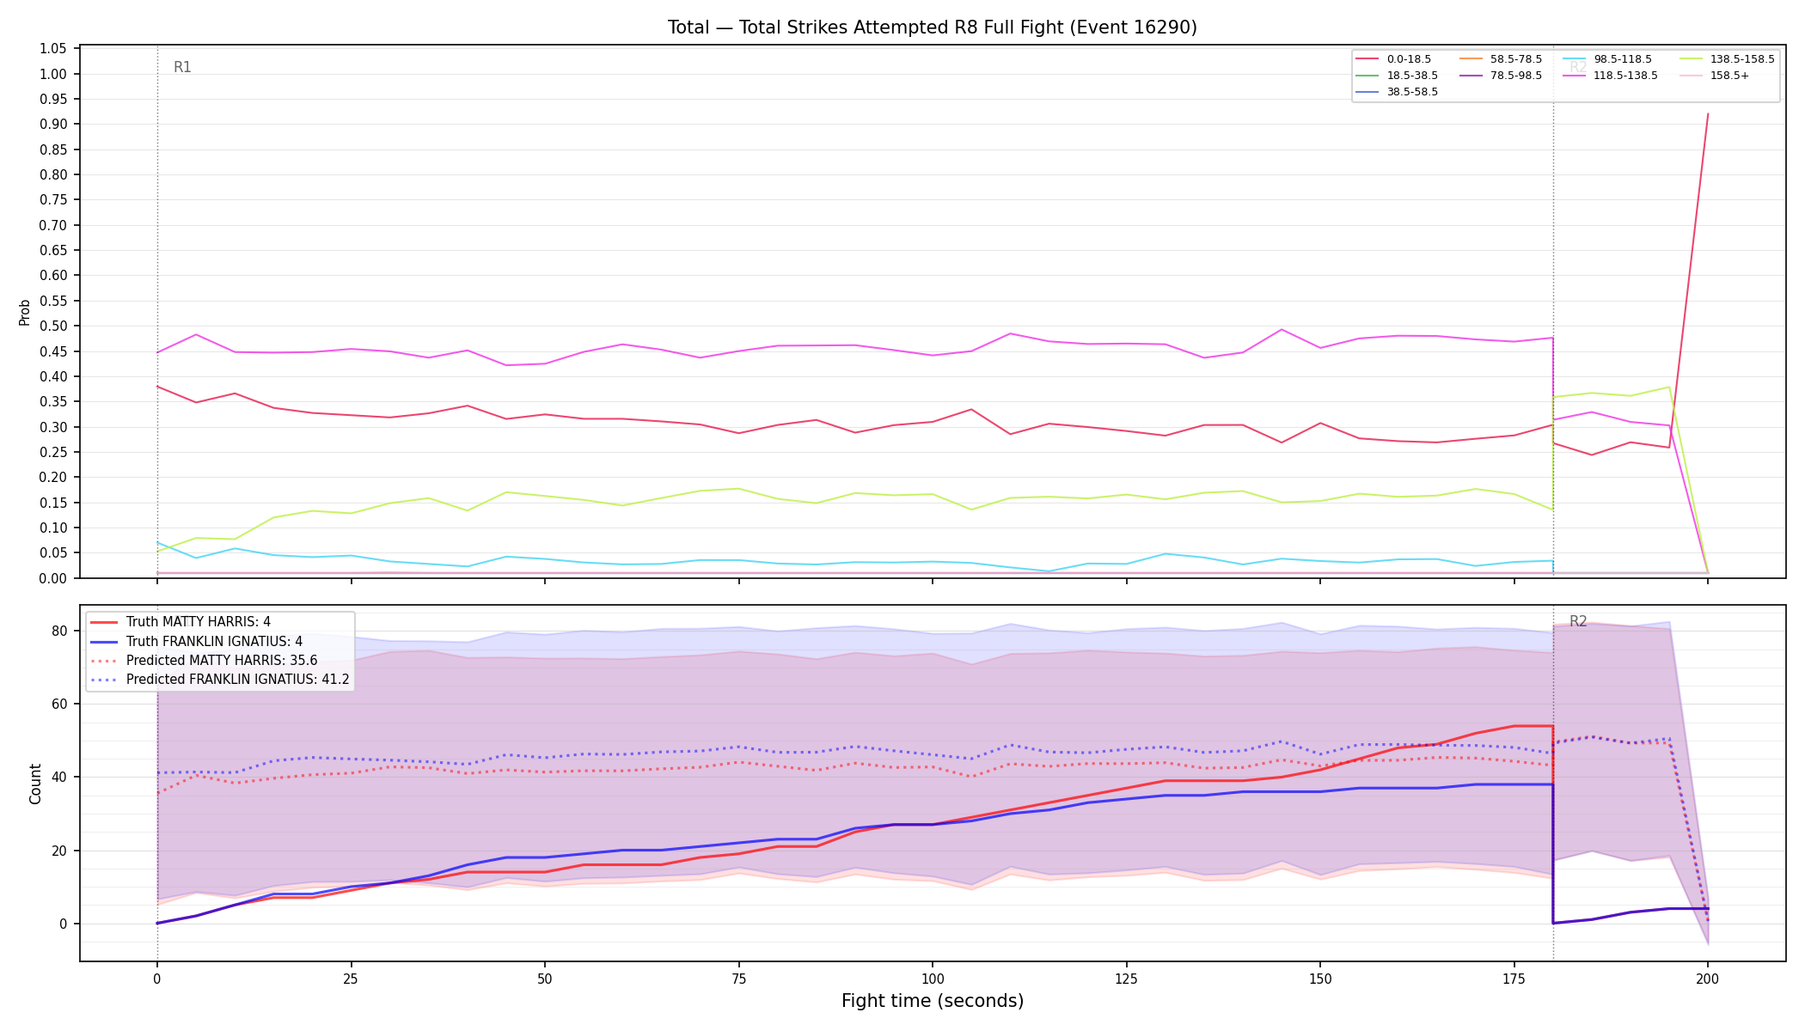Select the 118.5-138.5 legend entry
The height and width of the screenshot is (1031, 1805).
tap(1611, 76)
